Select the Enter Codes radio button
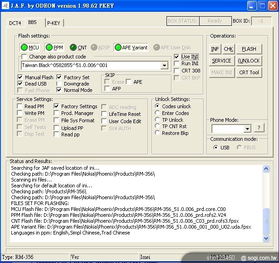Viewport: 279px width, 263px height. [157, 113]
